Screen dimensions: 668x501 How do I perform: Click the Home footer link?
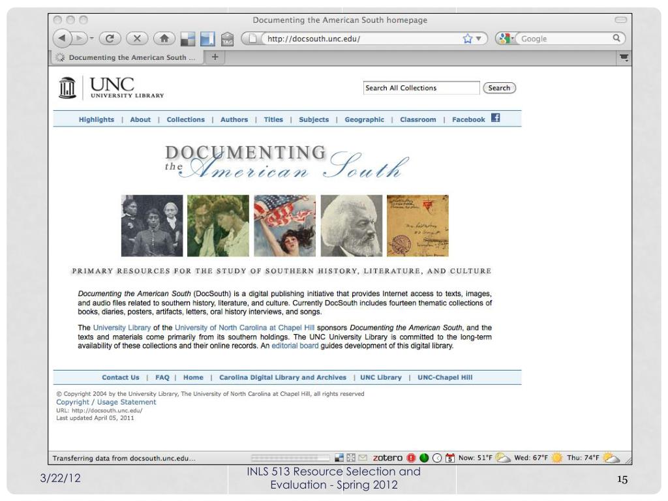[193, 378]
